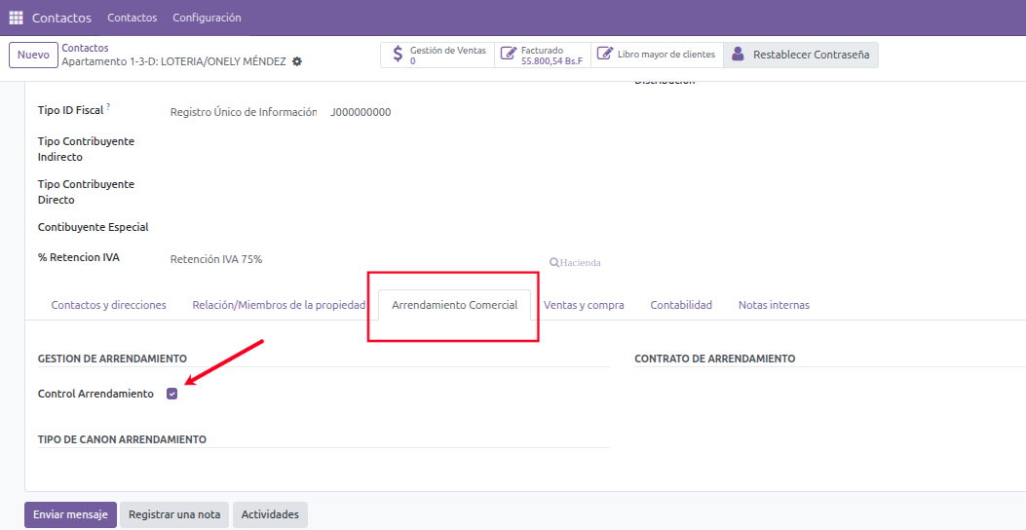Open the Configuración menu
Image resolution: width=1026 pixels, height=530 pixels.
pyautogui.click(x=207, y=18)
